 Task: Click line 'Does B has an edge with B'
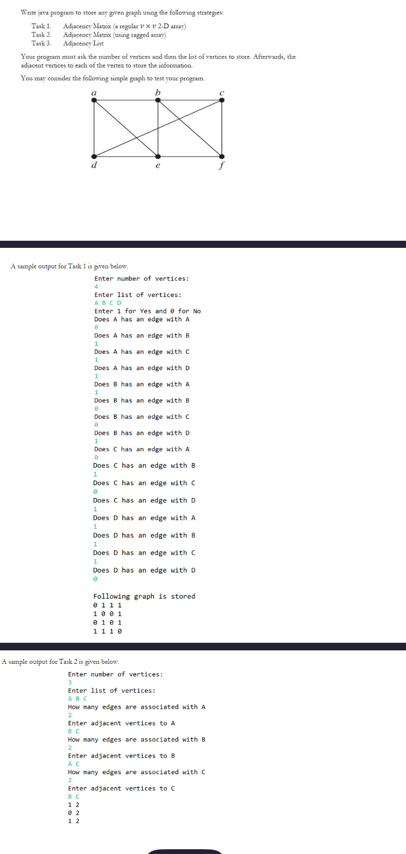[142, 400]
